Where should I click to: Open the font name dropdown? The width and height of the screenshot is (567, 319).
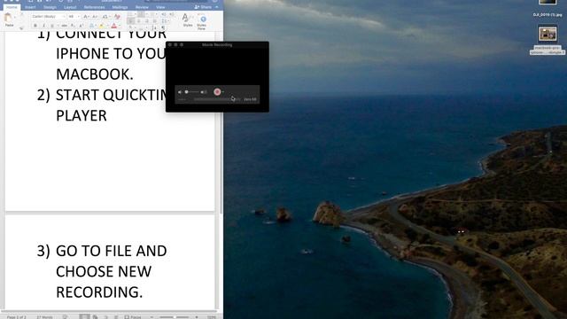click(64, 17)
